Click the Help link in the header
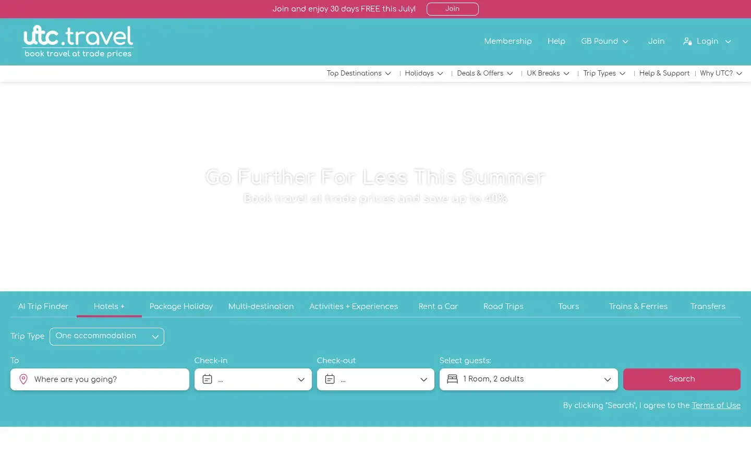 coord(556,41)
